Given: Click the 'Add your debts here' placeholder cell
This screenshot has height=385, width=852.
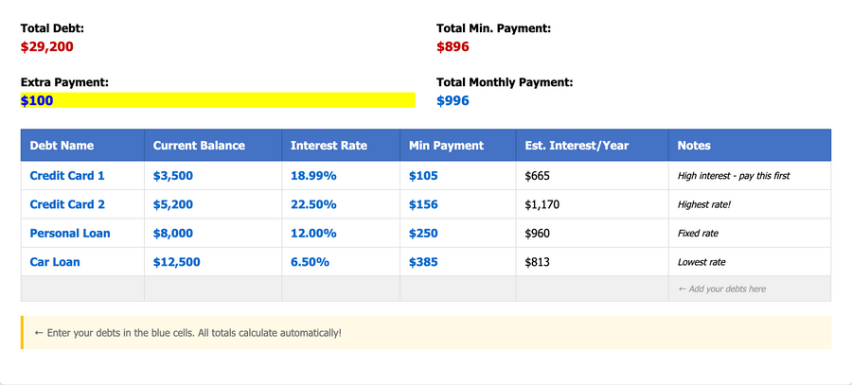Looking at the screenshot, I should 750,289.
